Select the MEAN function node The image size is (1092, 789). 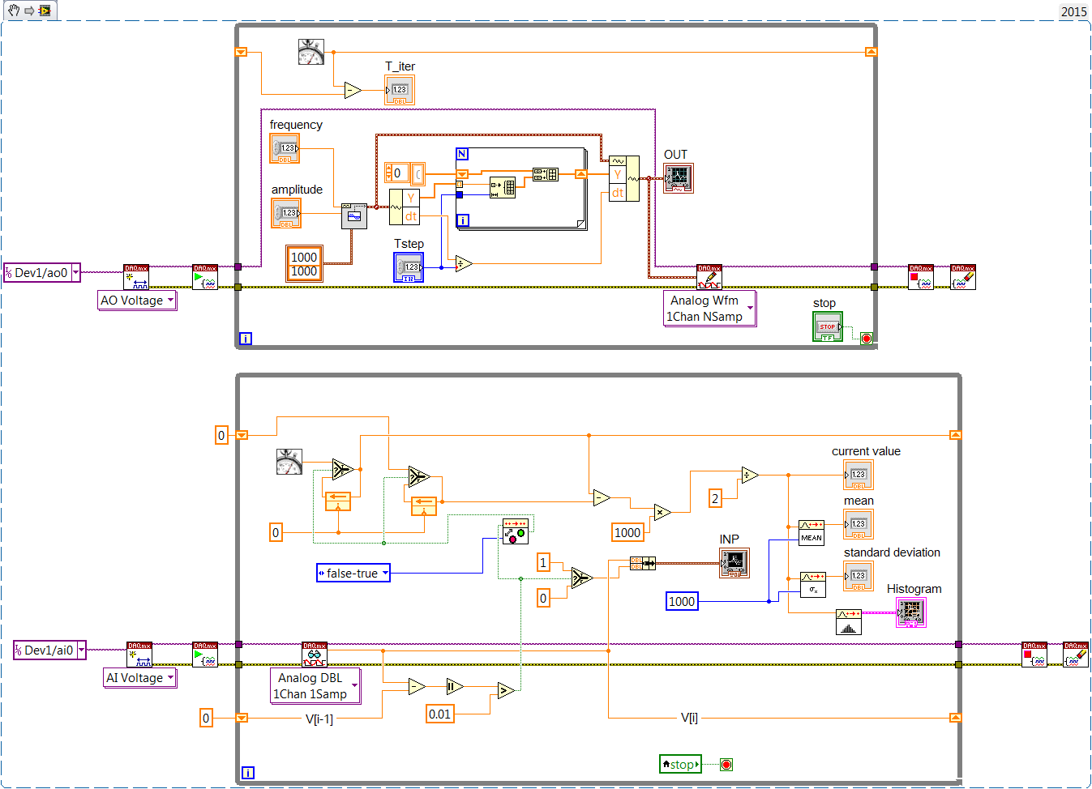(812, 533)
